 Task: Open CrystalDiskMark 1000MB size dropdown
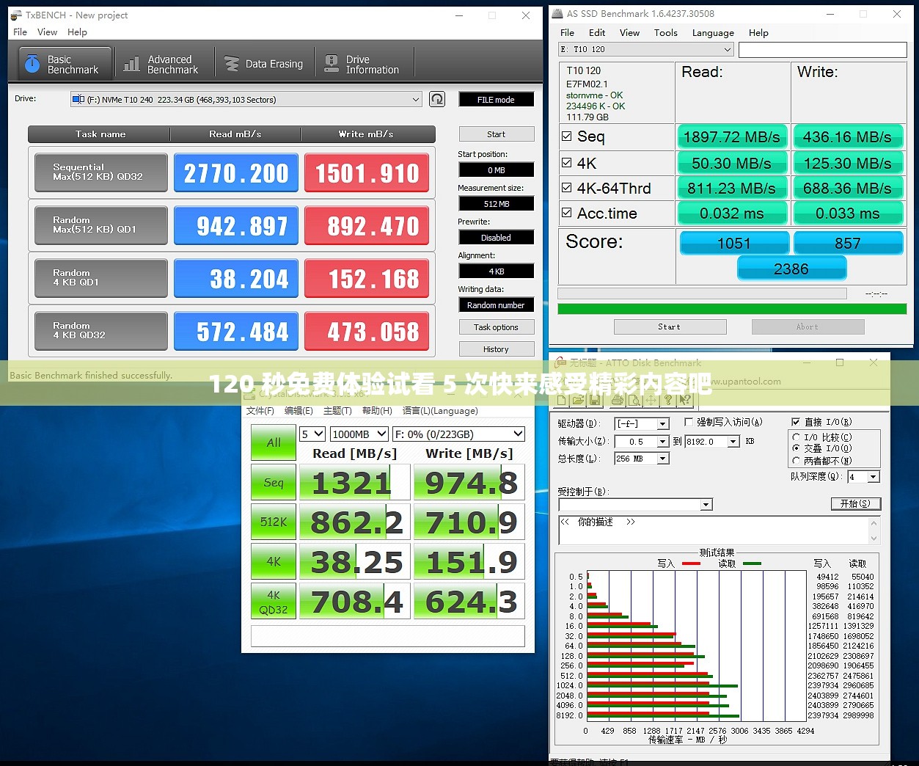(x=359, y=434)
